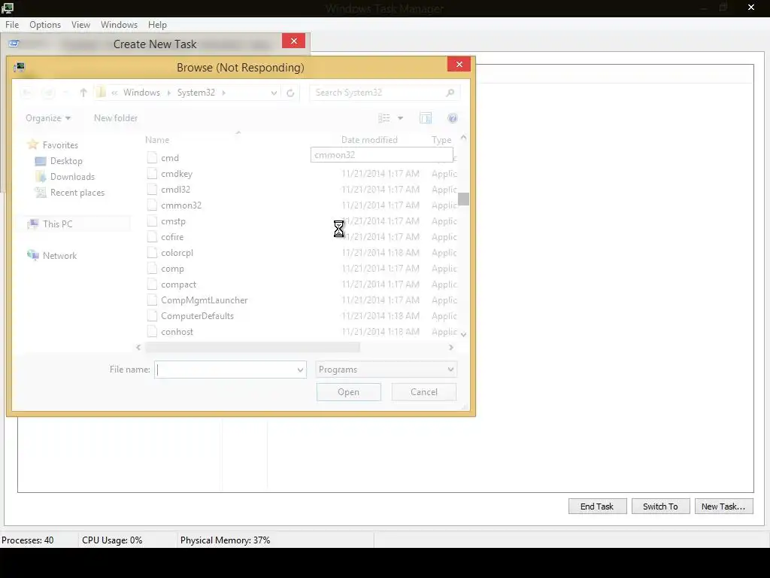Click the New Task... button
This screenshot has width=770, height=578.
tap(723, 507)
